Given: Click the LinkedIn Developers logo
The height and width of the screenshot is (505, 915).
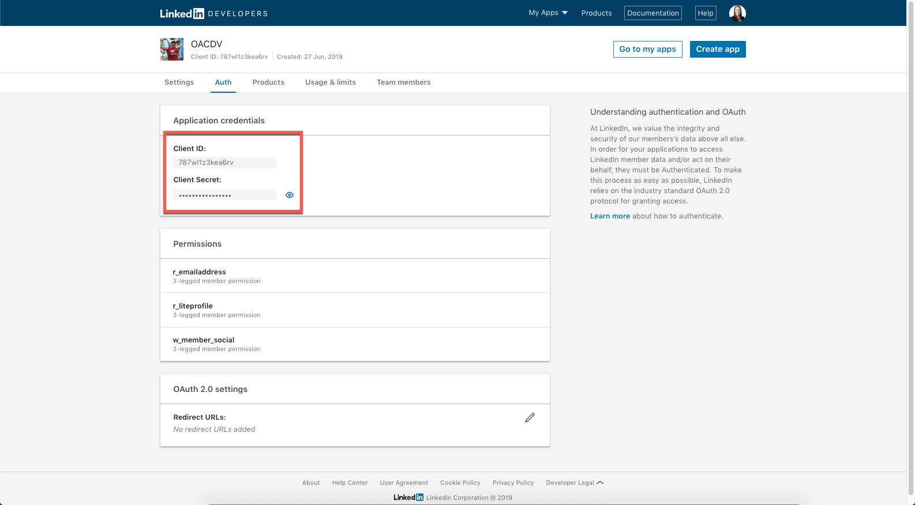Looking at the screenshot, I should (x=213, y=13).
